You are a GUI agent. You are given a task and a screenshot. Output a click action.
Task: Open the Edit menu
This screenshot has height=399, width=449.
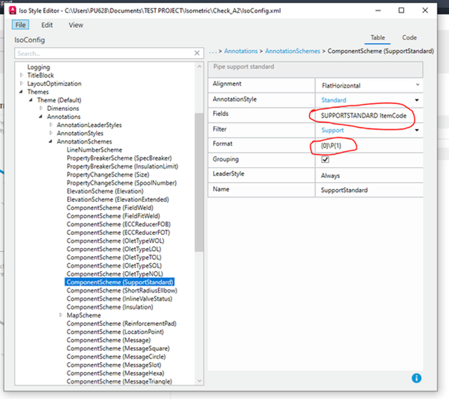(47, 25)
